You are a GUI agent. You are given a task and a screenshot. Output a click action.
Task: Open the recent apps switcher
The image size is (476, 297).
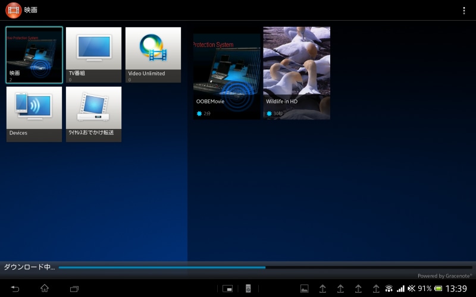[74, 289]
